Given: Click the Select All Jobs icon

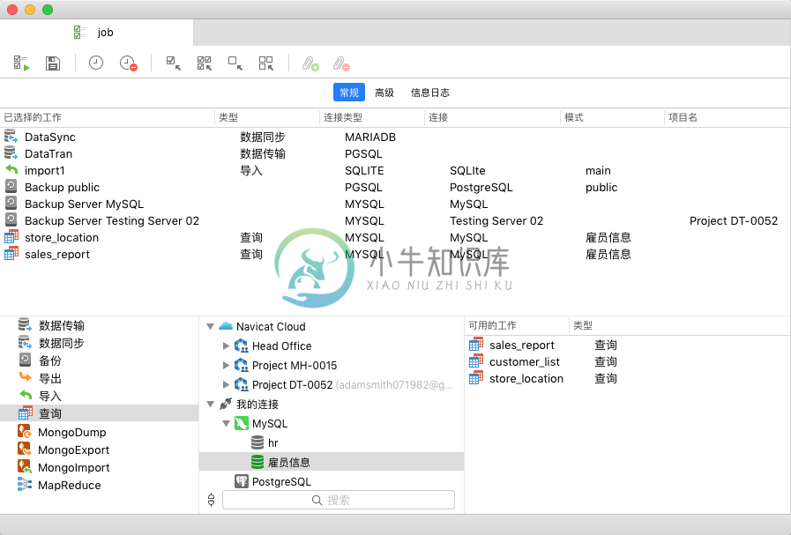Looking at the screenshot, I should pos(205,63).
